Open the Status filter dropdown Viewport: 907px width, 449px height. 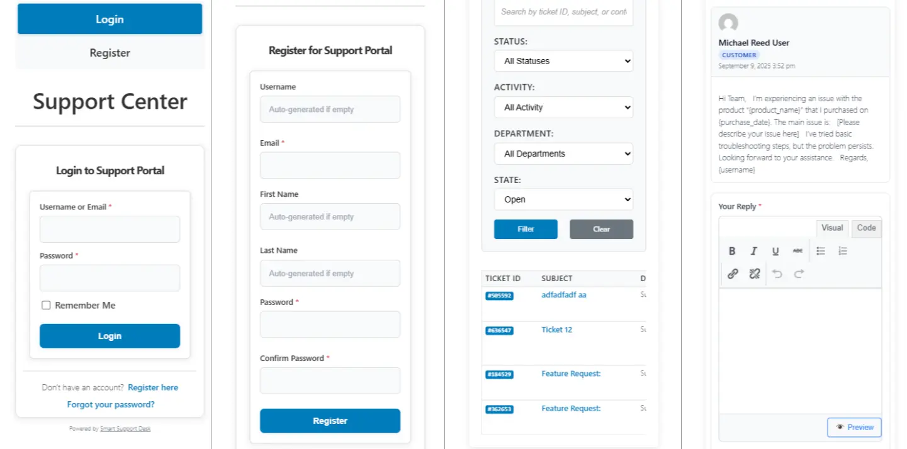[563, 61]
